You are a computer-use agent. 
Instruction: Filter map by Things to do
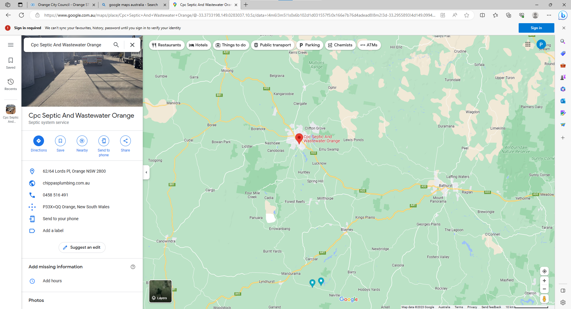[231, 45]
